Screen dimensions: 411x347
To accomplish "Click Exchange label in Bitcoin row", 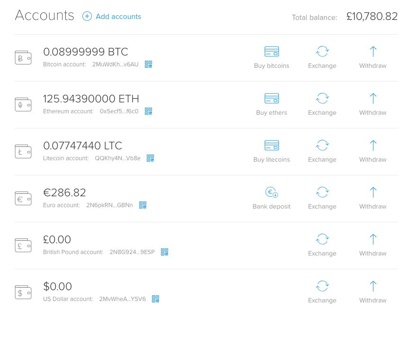I will point(322,65).
